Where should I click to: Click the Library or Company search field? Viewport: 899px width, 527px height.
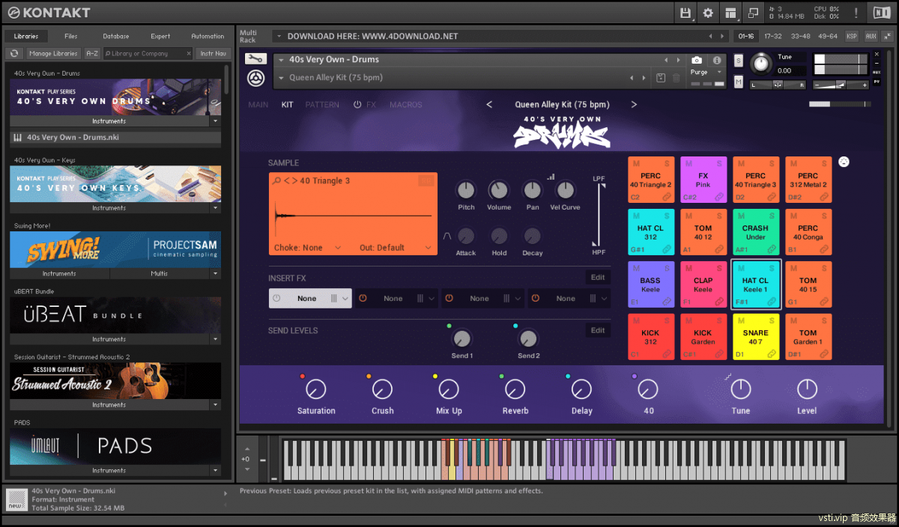tap(148, 53)
